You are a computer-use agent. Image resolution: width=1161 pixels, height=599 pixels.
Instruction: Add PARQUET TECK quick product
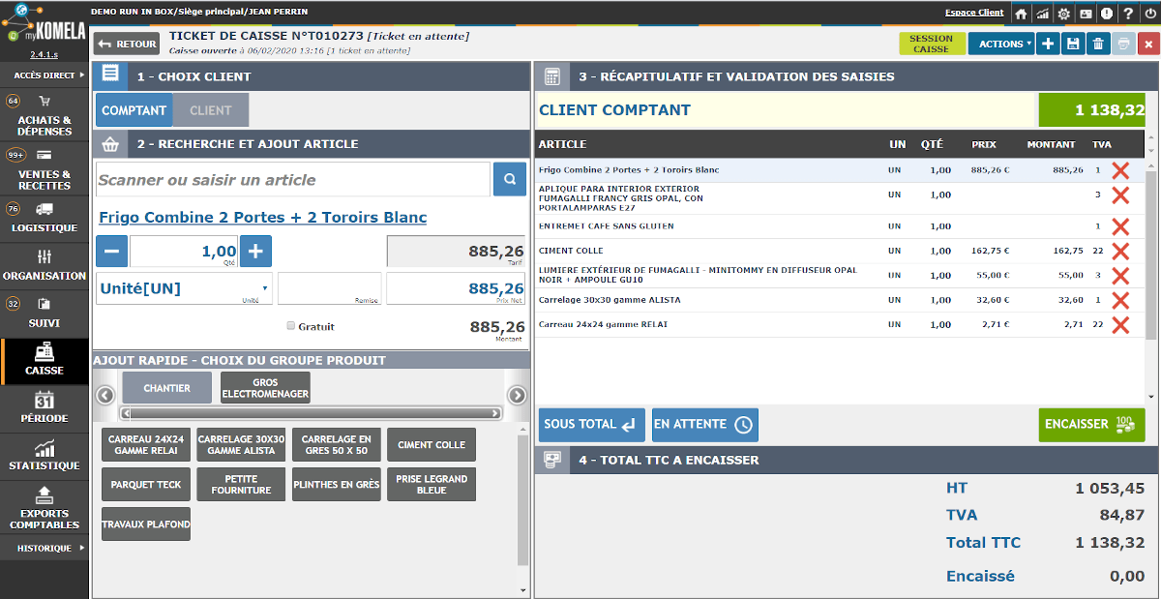[146, 484]
